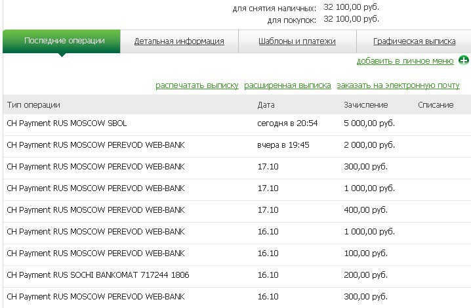Click the green plus icon beside personal menu
The image size is (471, 308).
pyautogui.click(x=464, y=61)
